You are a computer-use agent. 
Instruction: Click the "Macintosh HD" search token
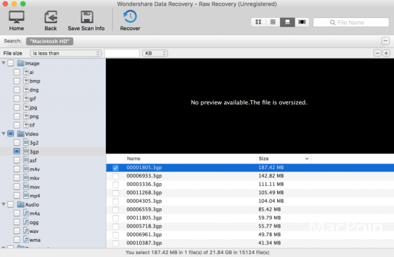pos(49,41)
